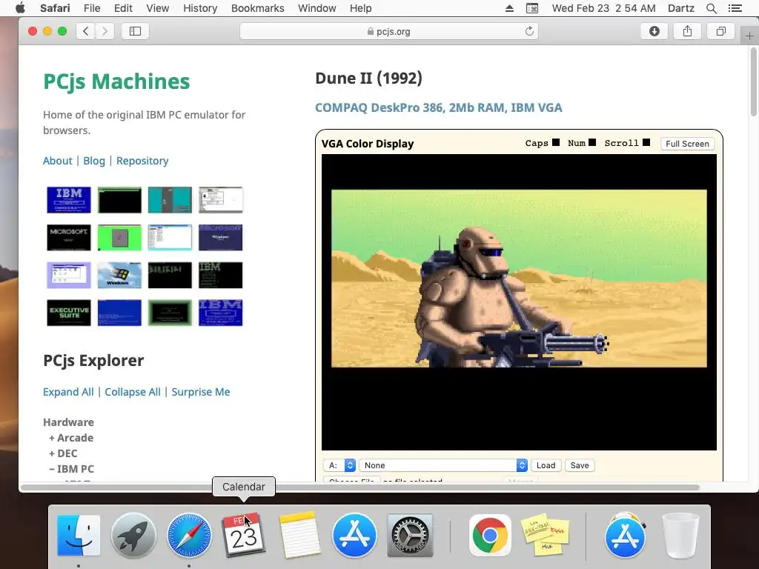This screenshot has width=759, height=569.
Task: Launch Google Chrome from the Dock
Action: (x=490, y=535)
